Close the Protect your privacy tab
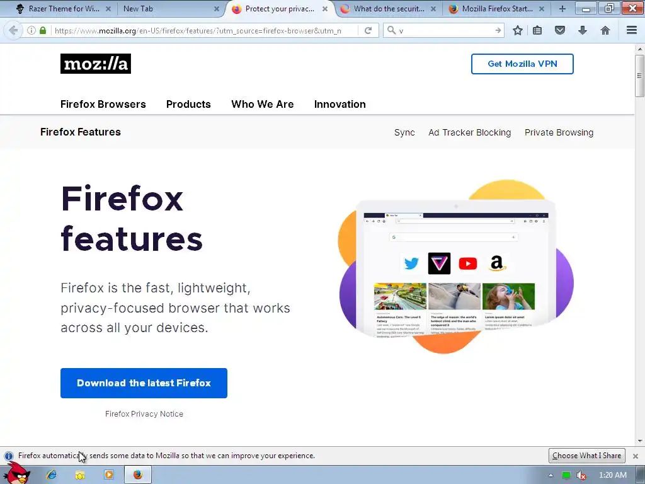The height and width of the screenshot is (484, 645). pyautogui.click(x=325, y=9)
